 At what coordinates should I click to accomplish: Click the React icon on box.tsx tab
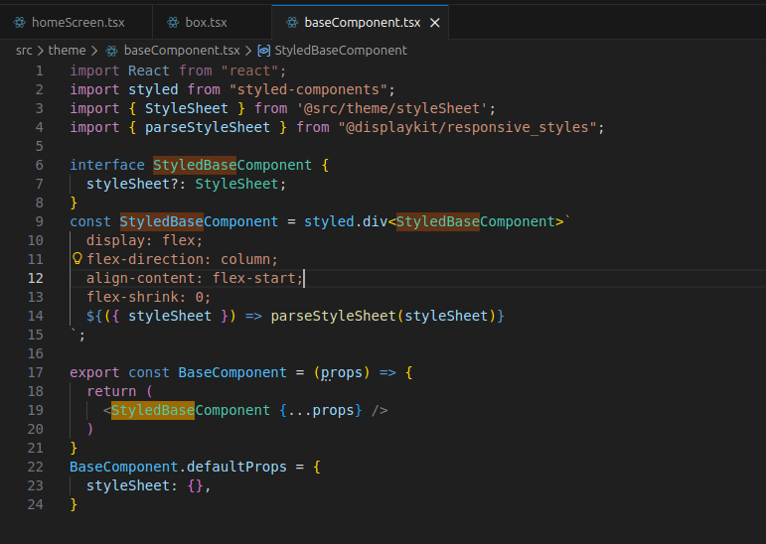click(173, 22)
